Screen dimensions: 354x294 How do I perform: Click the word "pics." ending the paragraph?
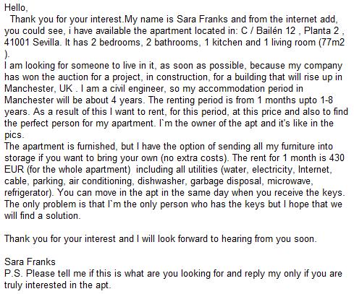[14, 134]
